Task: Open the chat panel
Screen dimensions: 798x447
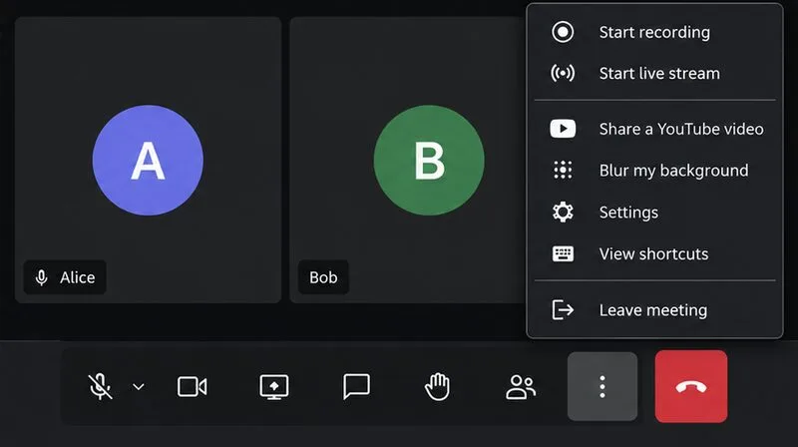Action: 356,387
